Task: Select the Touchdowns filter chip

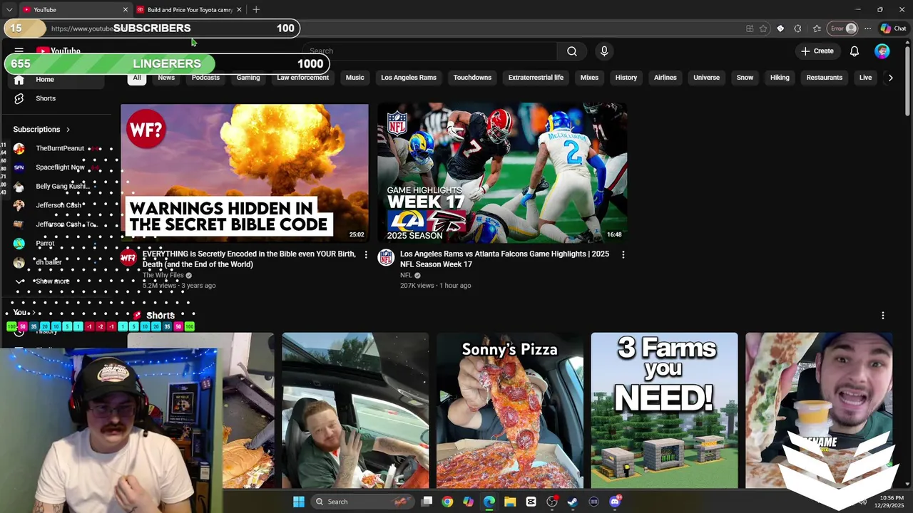Action: pos(472,78)
